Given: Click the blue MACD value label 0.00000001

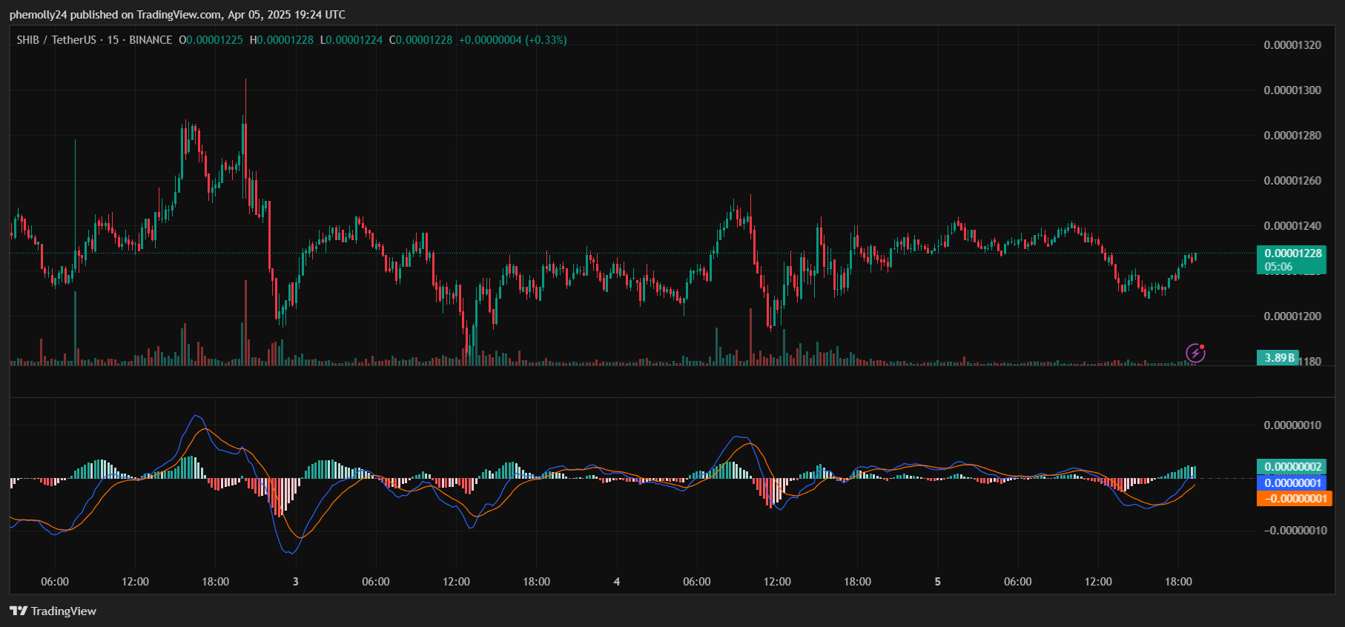Looking at the screenshot, I should (1292, 482).
